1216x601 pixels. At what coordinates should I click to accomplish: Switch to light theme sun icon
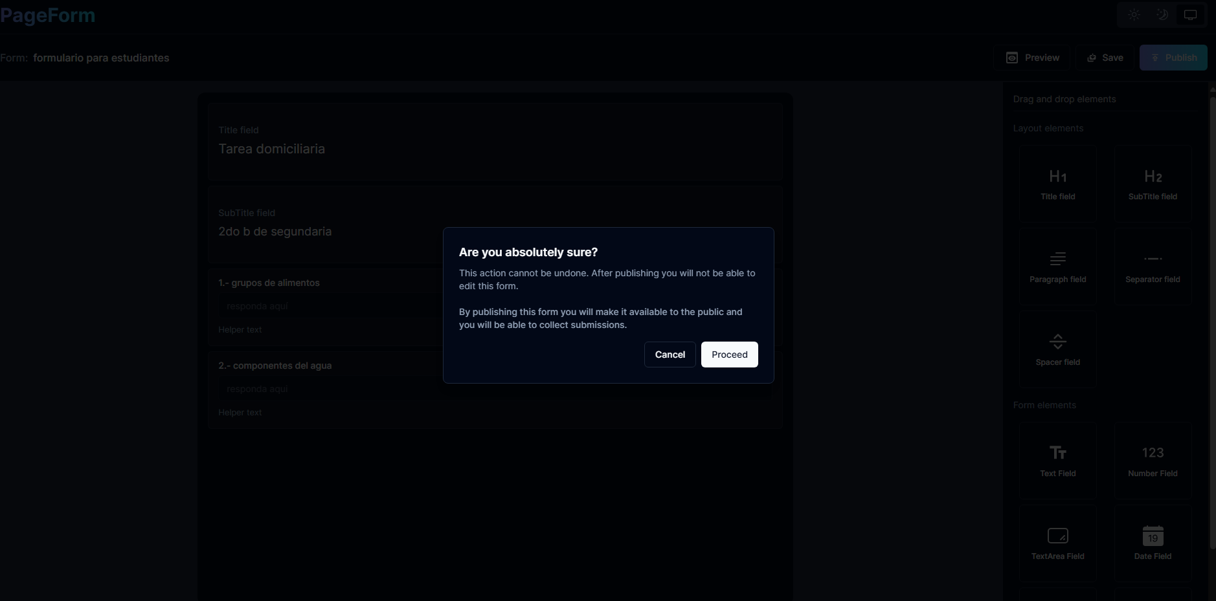tap(1134, 15)
